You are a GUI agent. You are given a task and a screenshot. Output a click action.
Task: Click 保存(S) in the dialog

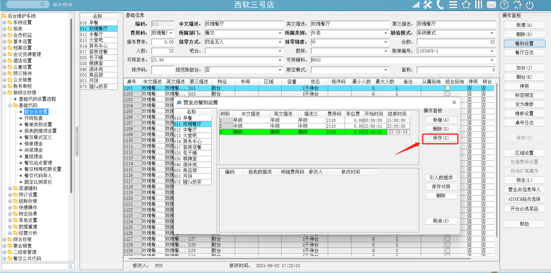(441, 138)
